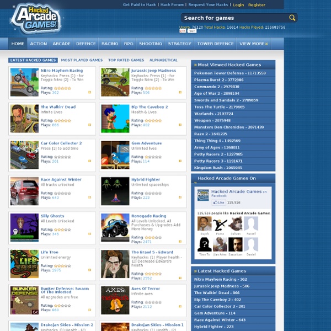Click the Search for games field
The width and height of the screenshot is (331, 331).
click(234, 18)
